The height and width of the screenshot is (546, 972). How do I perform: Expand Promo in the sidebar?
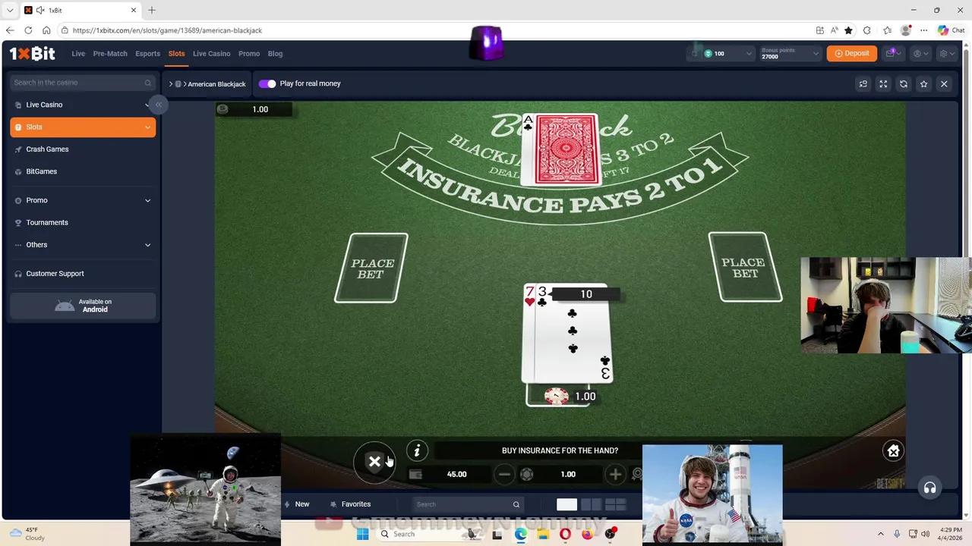click(82, 200)
